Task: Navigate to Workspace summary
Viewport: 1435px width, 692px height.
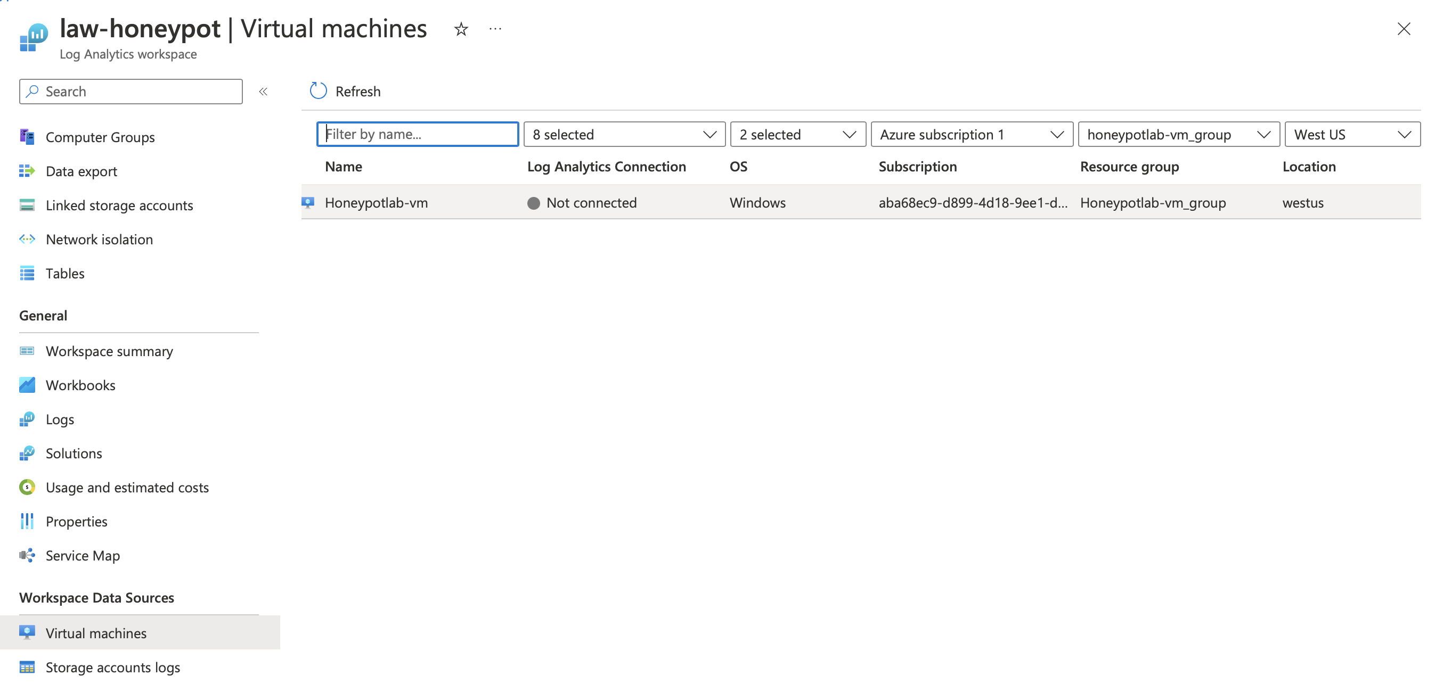Action: (x=109, y=351)
